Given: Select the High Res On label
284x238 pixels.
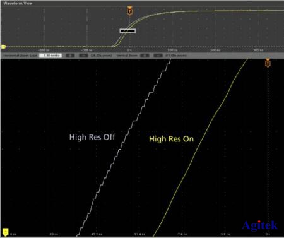Looking at the screenshot, I should pyautogui.click(x=171, y=139).
